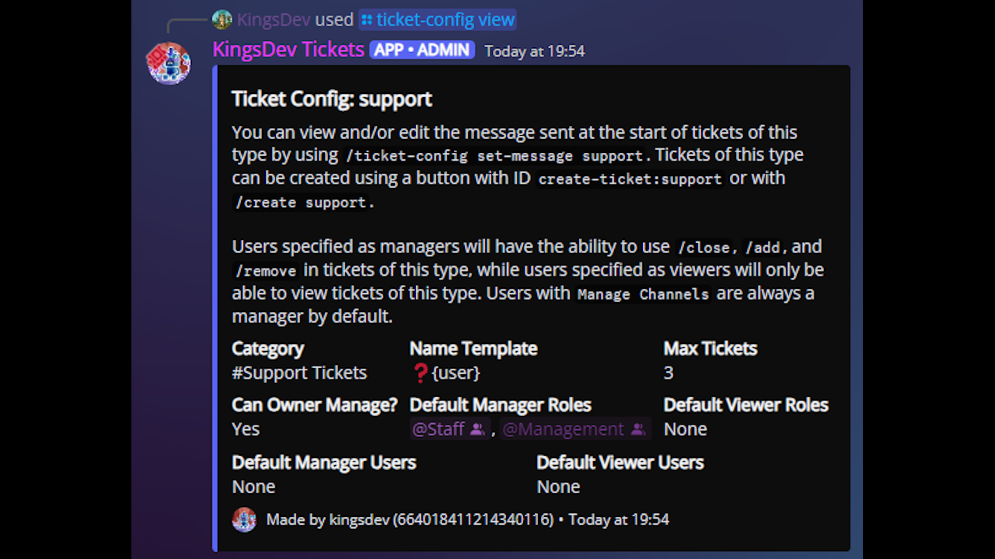The height and width of the screenshot is (559, 995).
Task: Click the members icon beside @Staff
Action: coord(477,429)
